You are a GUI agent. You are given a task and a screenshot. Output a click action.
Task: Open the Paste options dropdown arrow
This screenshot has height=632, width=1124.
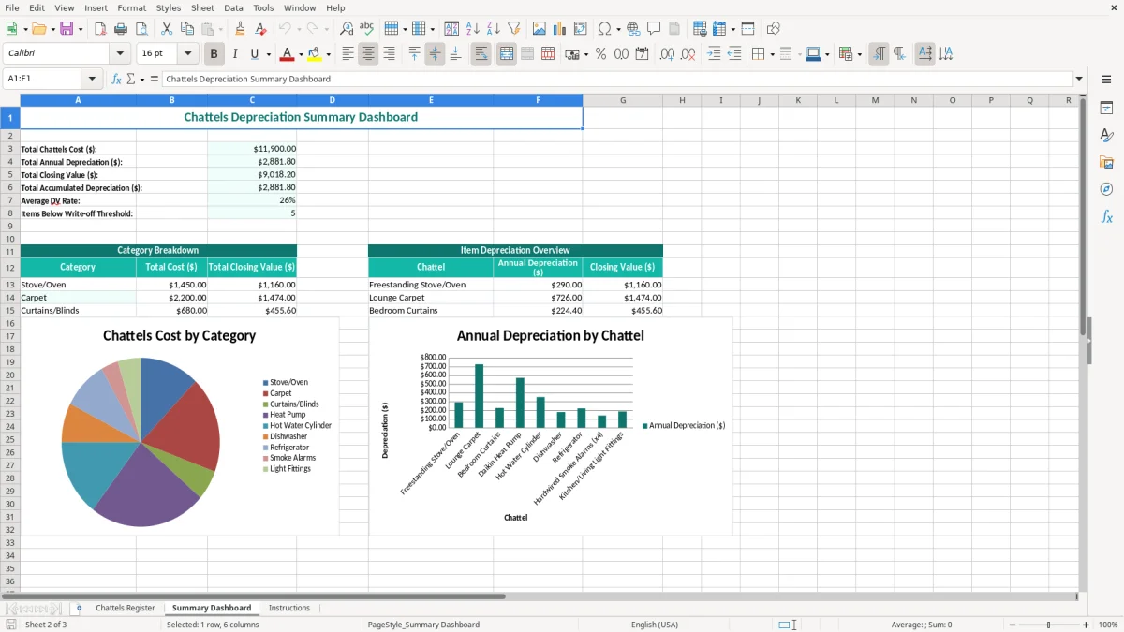pyautogui.click(x=220, y=29)
